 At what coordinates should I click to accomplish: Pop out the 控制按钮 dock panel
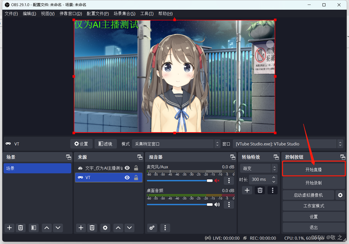343,157
